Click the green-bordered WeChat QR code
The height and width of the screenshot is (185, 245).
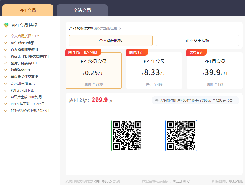[127, 135]
